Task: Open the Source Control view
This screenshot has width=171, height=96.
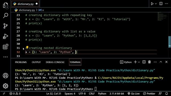Action: [5, 26]
